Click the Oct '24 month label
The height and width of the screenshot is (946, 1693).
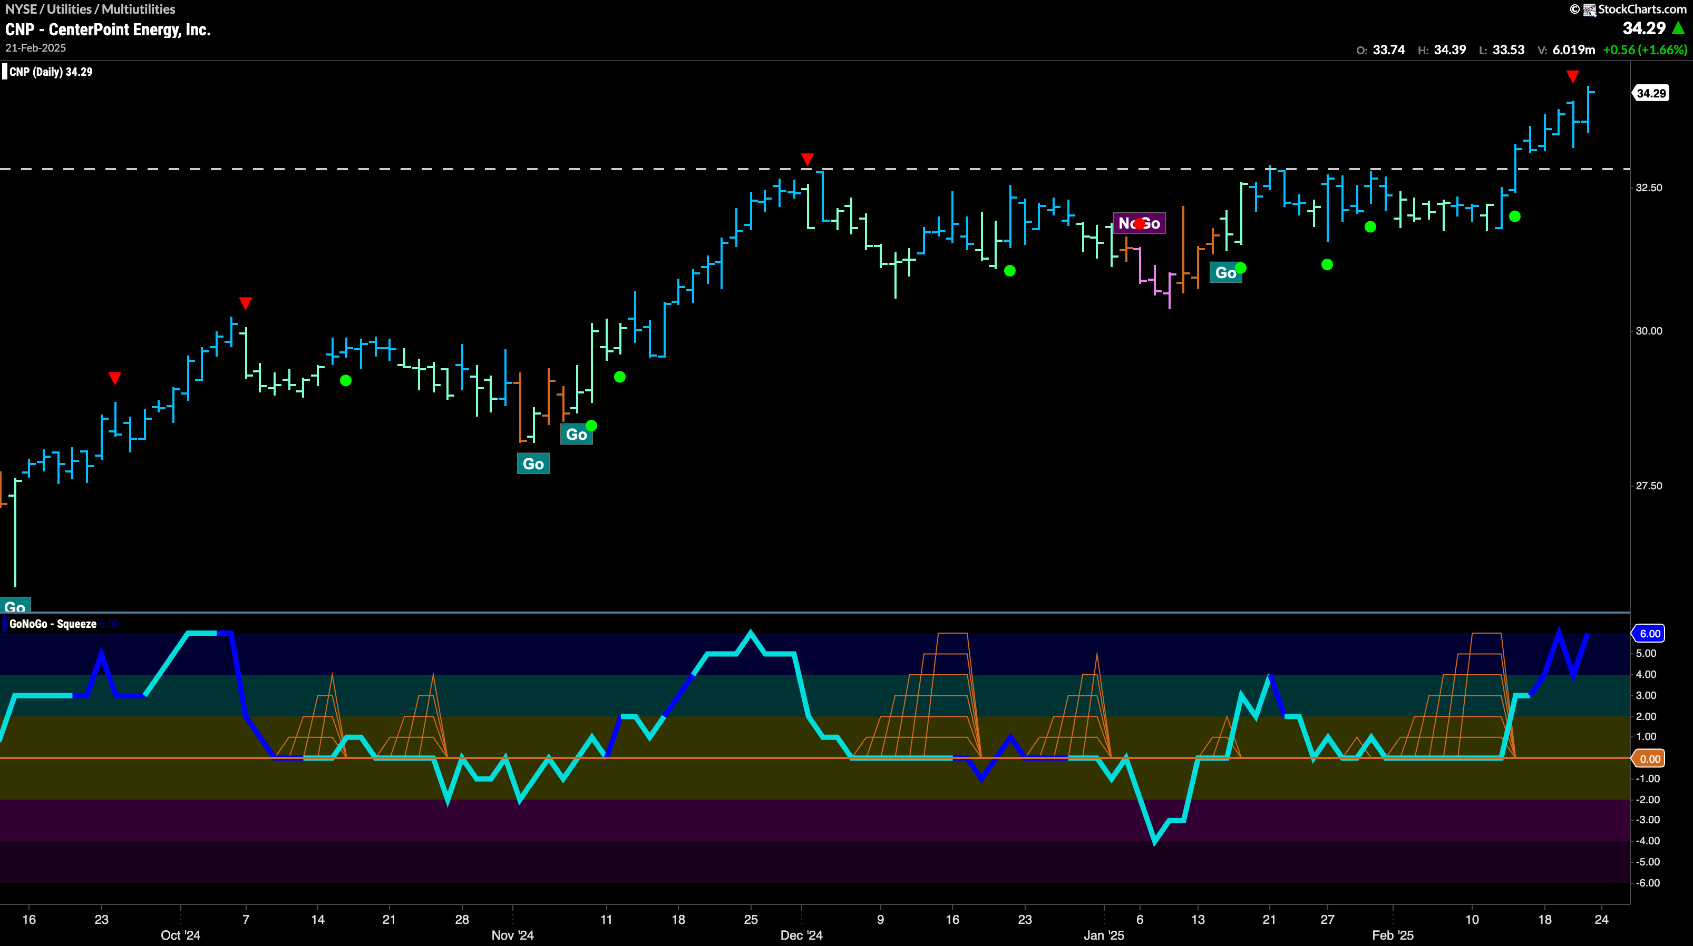(180, 935)
